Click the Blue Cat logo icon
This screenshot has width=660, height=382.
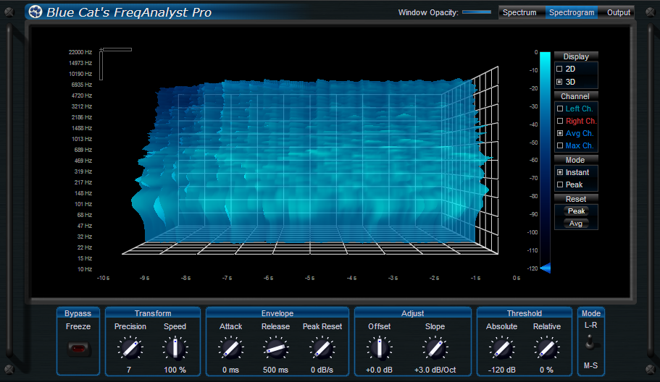[35, 12]
